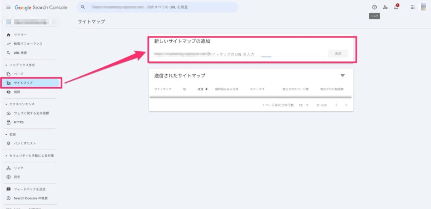Open the property selector dropdown
The width and height of the screenshot is (431, 209).
pos(29,21)
